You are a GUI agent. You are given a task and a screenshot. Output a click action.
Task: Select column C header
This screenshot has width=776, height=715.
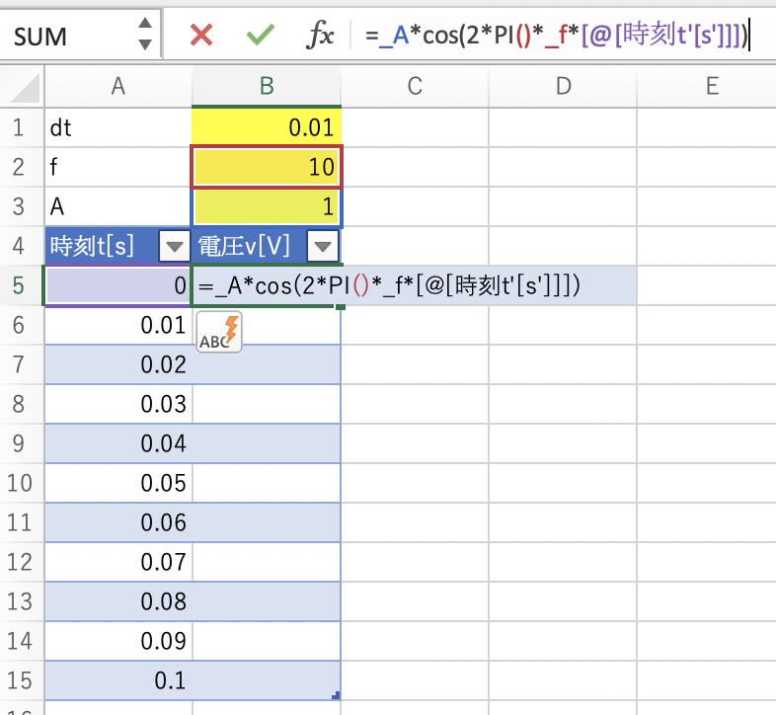tap(415, 86)
